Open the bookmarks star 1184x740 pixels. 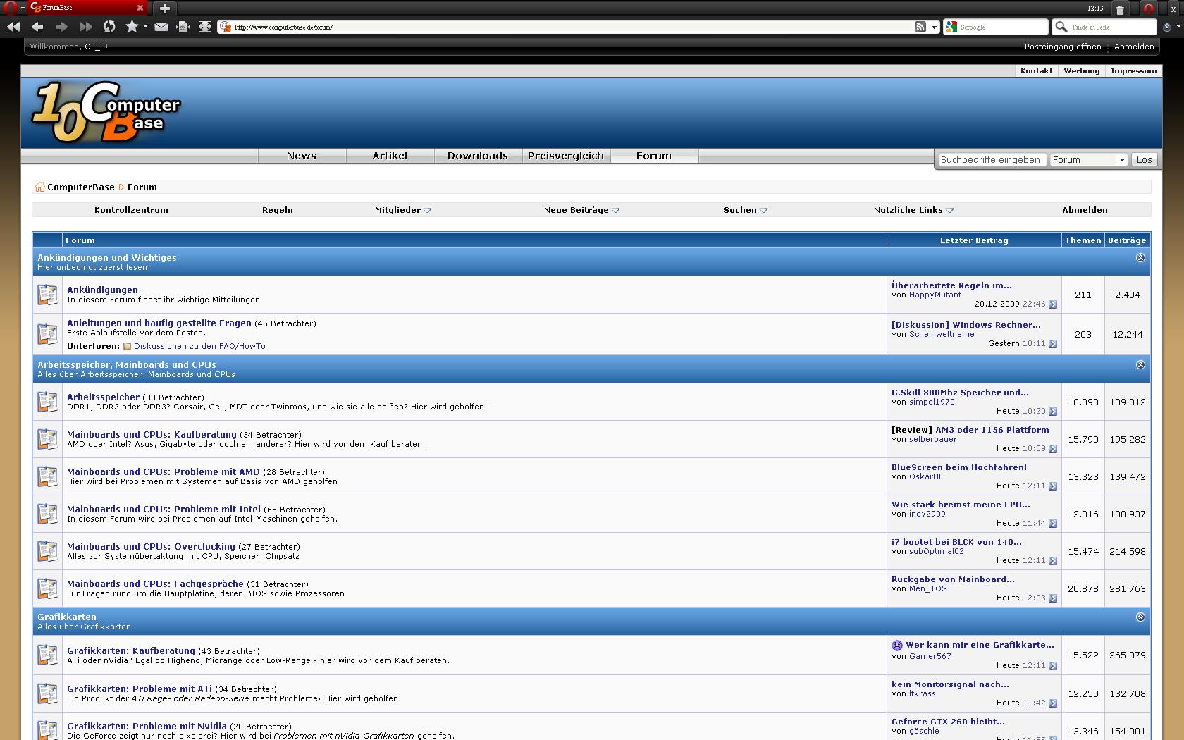pos(132,27)
